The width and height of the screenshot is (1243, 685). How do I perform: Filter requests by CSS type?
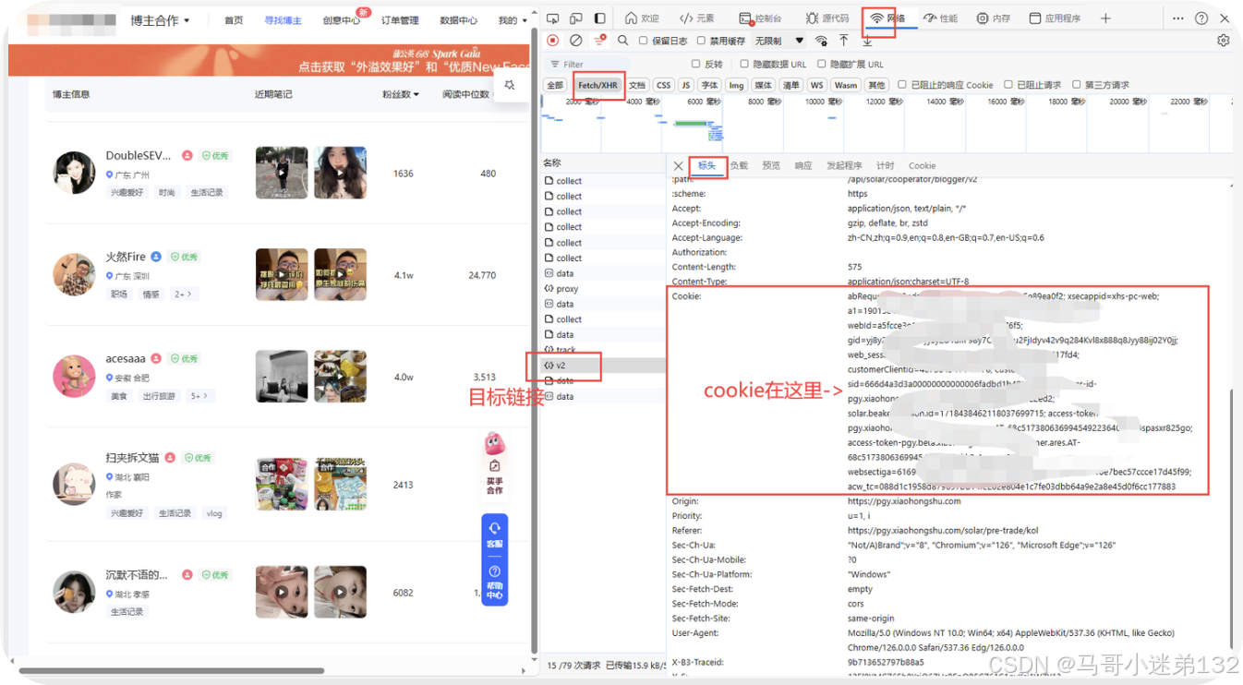coord(663,85)
